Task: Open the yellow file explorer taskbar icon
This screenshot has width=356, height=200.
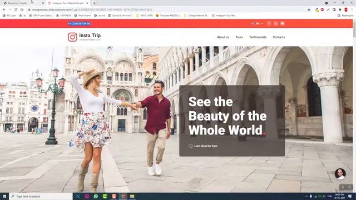Action: (x=132, y=196)
